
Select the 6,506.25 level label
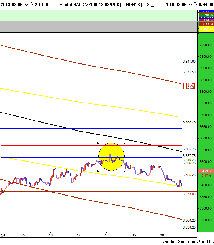189,163
